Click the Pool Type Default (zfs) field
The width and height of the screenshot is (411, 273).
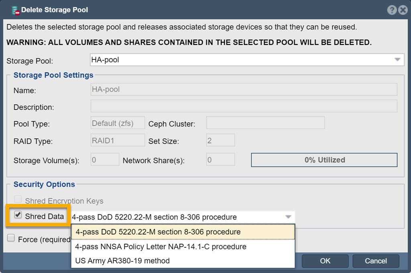tap(118, 123)
